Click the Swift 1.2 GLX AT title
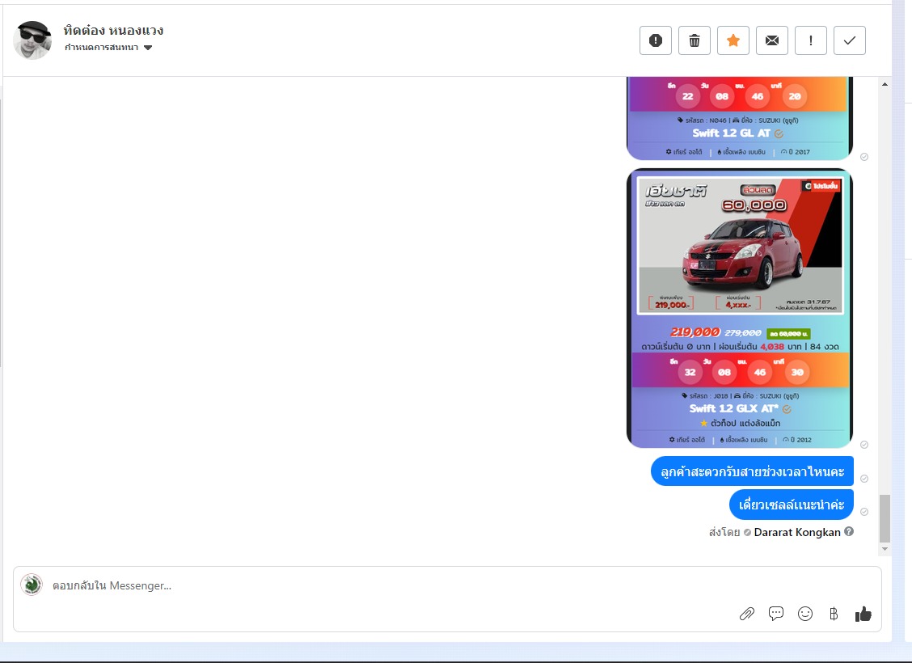 coord(734,408)
